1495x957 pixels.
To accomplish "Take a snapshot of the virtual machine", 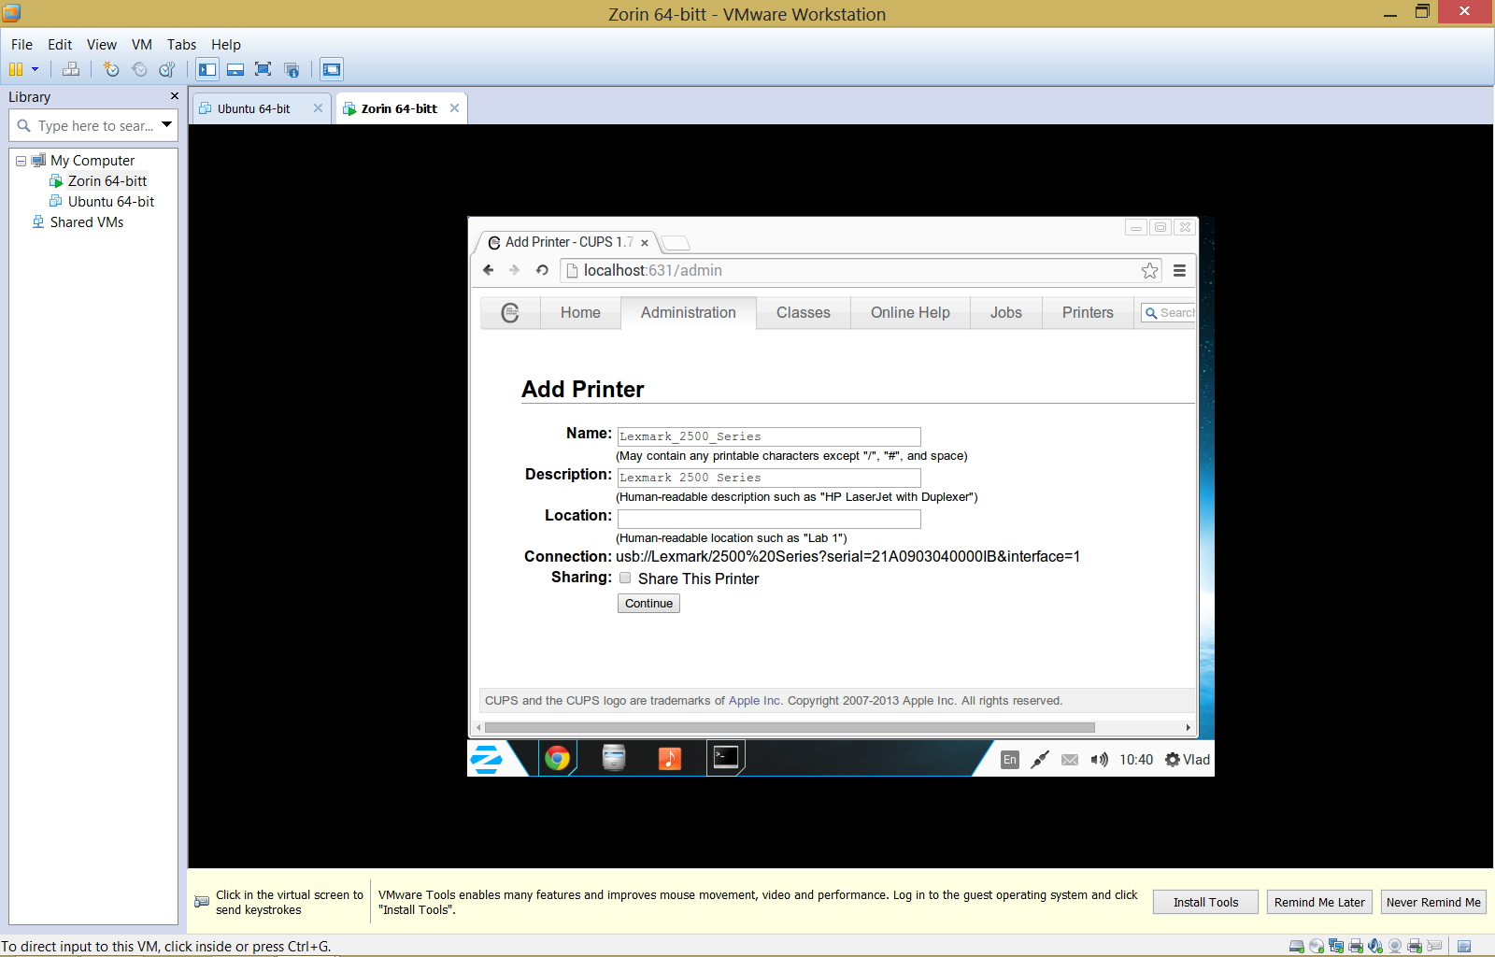I will pos(111,69).
